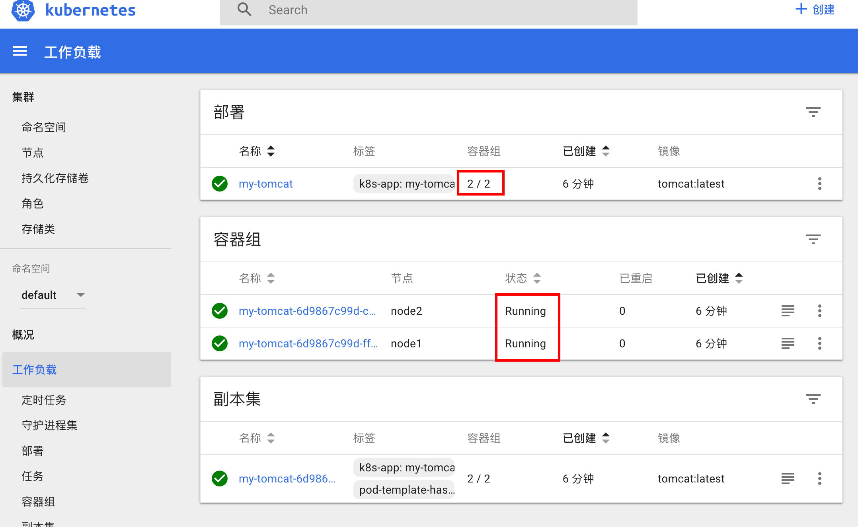The width and height of the screenshot is (858, 527).
Task: Click the kubernetes title text
Action: click(90, 10)
